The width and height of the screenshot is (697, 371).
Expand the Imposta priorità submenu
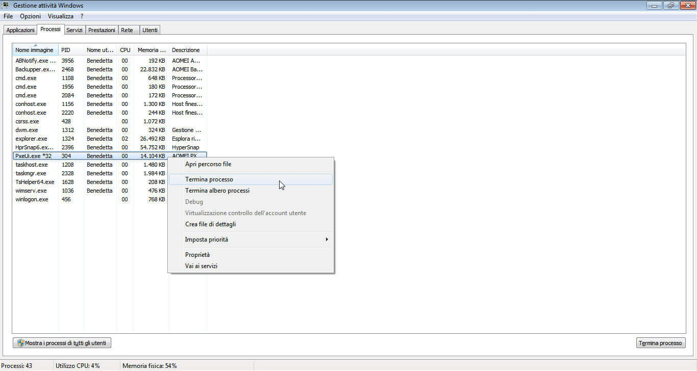pos(251,240)
